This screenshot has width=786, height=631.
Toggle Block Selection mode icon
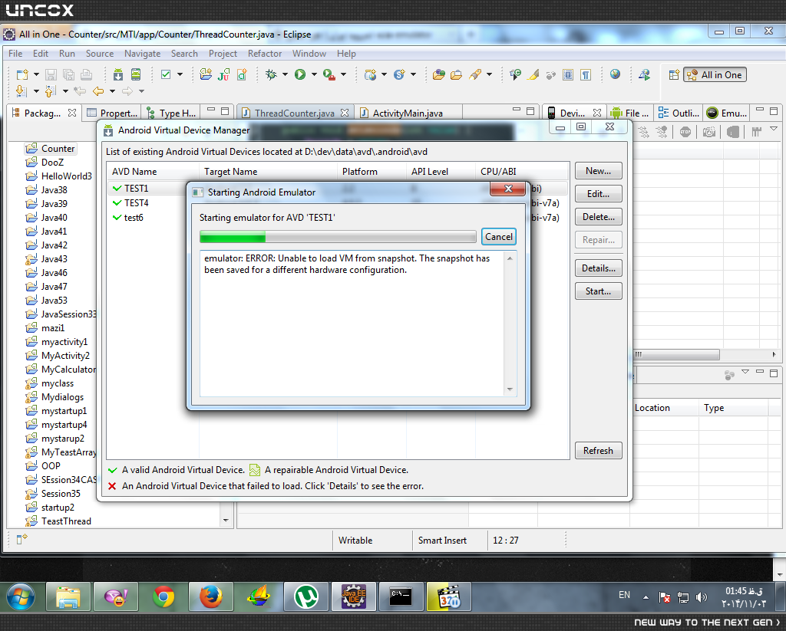pyautogui.click(x=568, y=74)
